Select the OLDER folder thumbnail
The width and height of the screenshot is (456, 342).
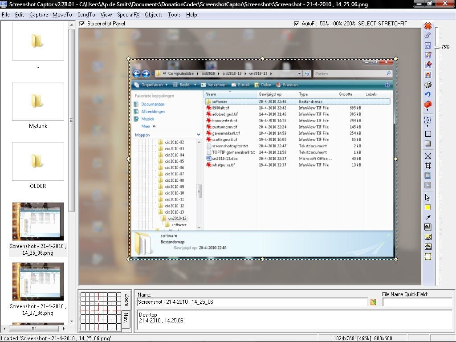click(38, 161)
